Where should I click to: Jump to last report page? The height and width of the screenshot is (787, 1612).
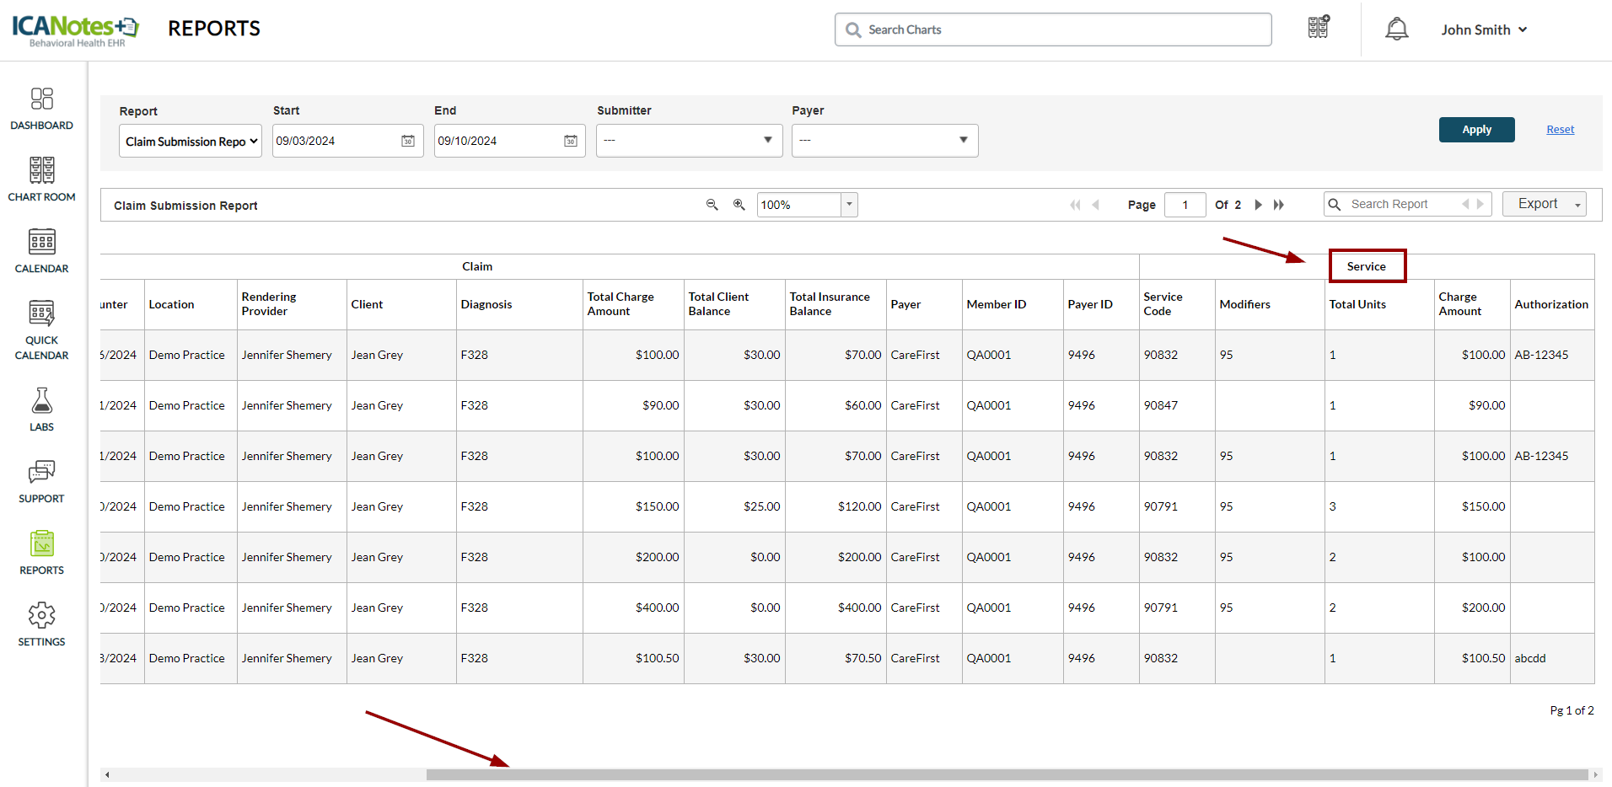coord(1279,205)
